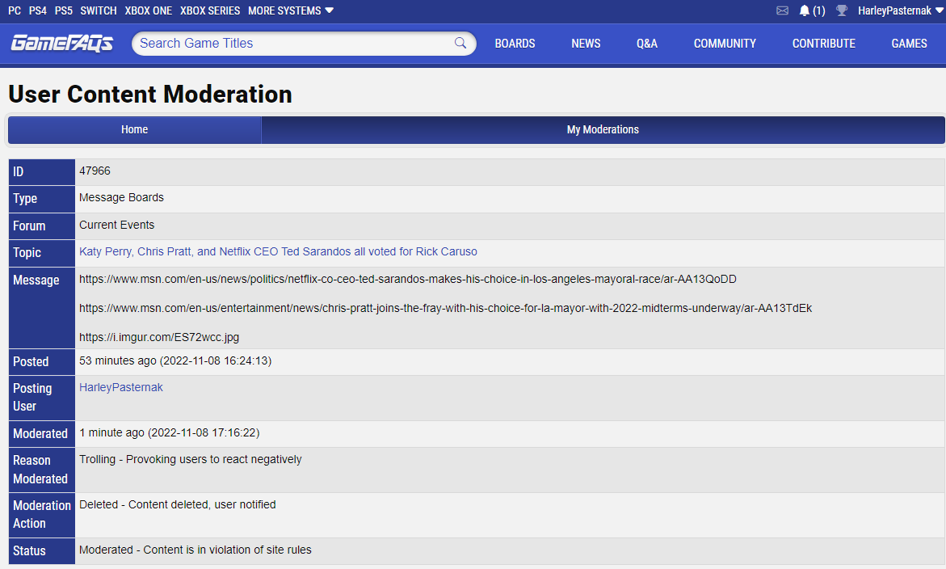The image size is (946, 569).
Task: Open the HarleyPasternak account dropdown
Action: pos(900,11)
